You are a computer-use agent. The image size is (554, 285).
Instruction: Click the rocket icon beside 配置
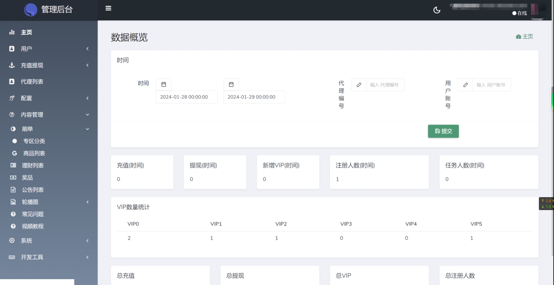[x=12, y=98]
